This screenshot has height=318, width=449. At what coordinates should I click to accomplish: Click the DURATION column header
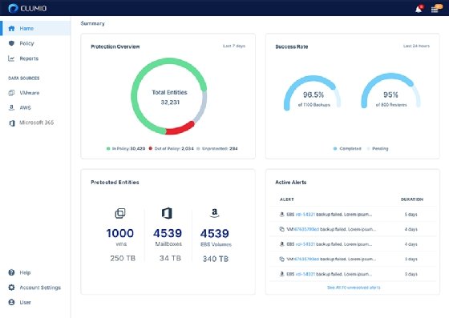click(412, 199)
